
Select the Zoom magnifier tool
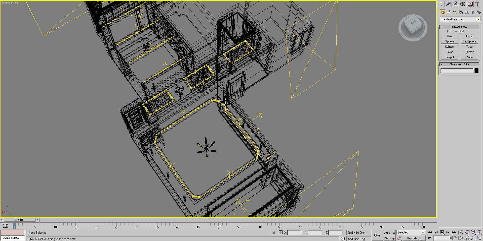click(x=461, y=232)
